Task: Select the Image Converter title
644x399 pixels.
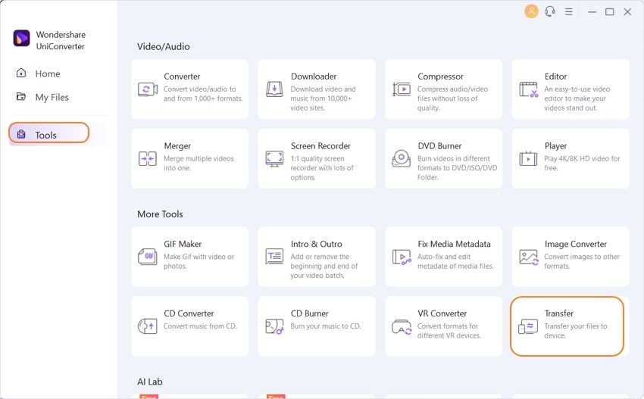Action: 575,244
